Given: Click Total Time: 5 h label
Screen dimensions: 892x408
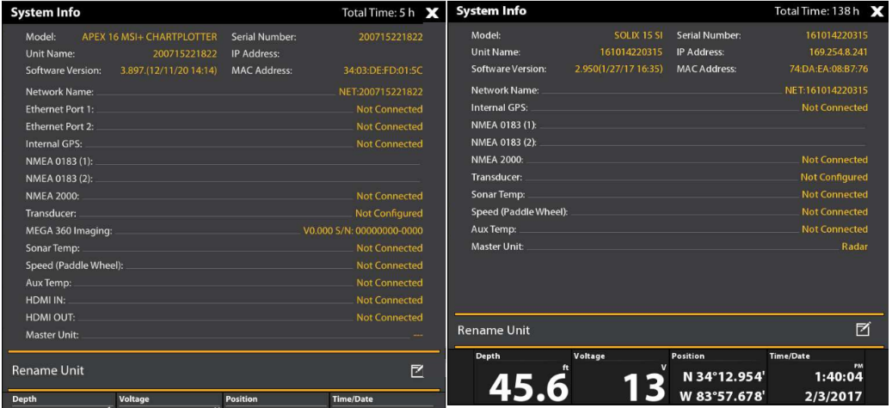Looking at the screenshot, I should click(378, 13).
